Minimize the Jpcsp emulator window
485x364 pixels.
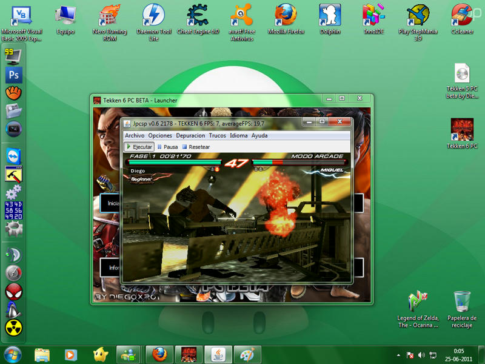click(309, 122)
